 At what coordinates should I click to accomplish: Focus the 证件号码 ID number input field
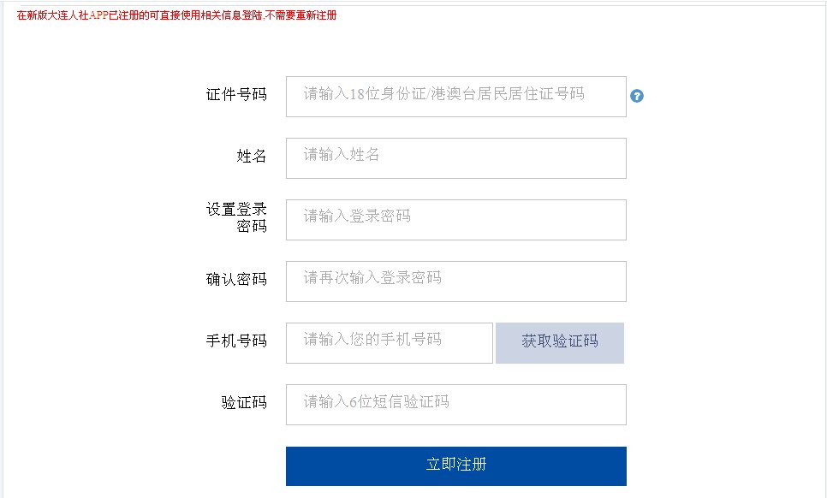click(x=455, y=97)
